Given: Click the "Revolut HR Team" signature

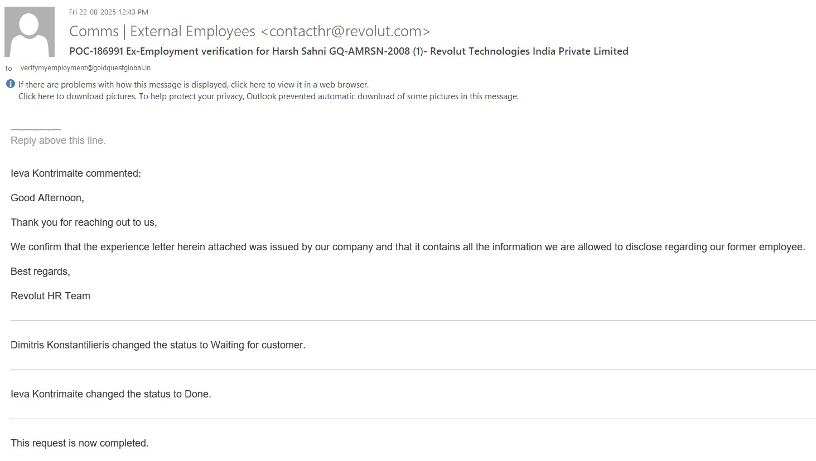Looking at the screenshot, I should pos(50,296).
